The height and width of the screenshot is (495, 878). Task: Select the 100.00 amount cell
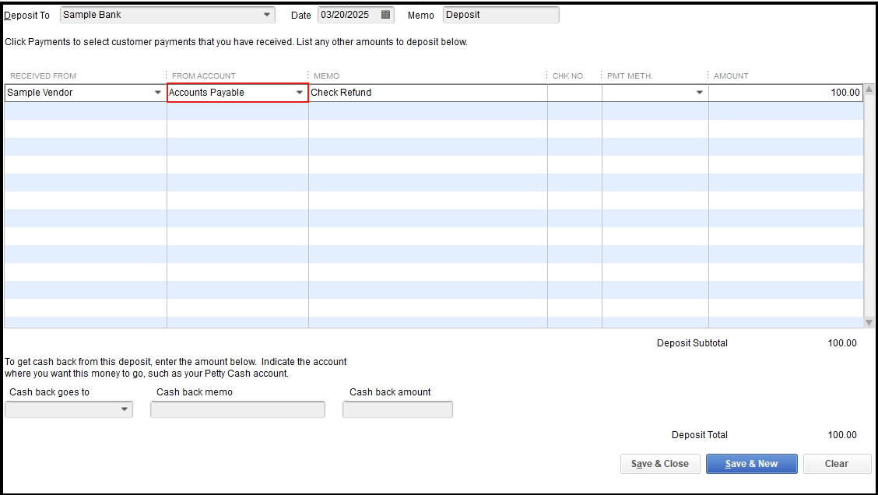(x=785, y=93)
